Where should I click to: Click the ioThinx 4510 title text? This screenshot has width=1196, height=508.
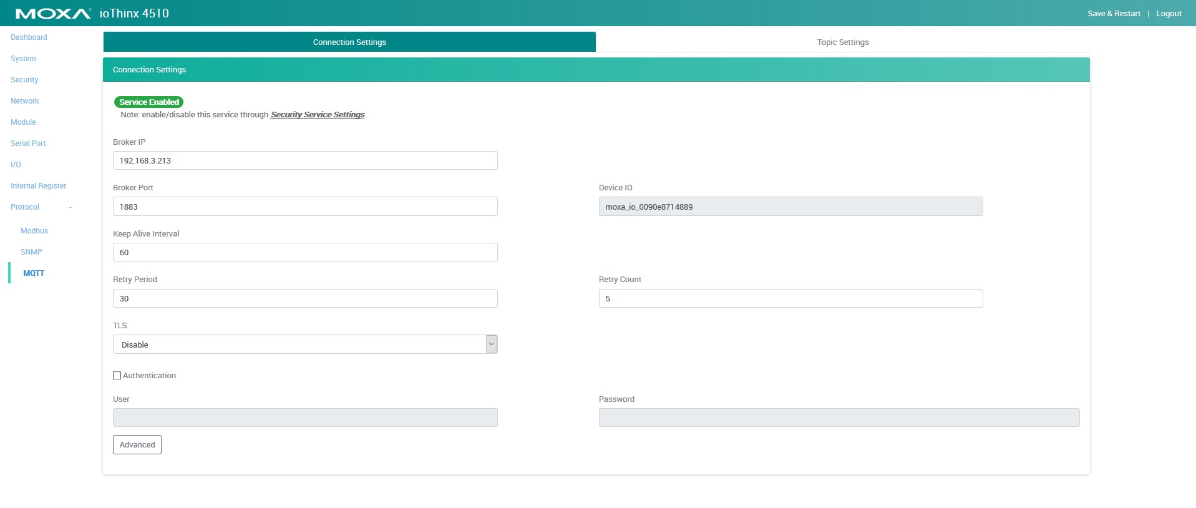click(134, 13)
